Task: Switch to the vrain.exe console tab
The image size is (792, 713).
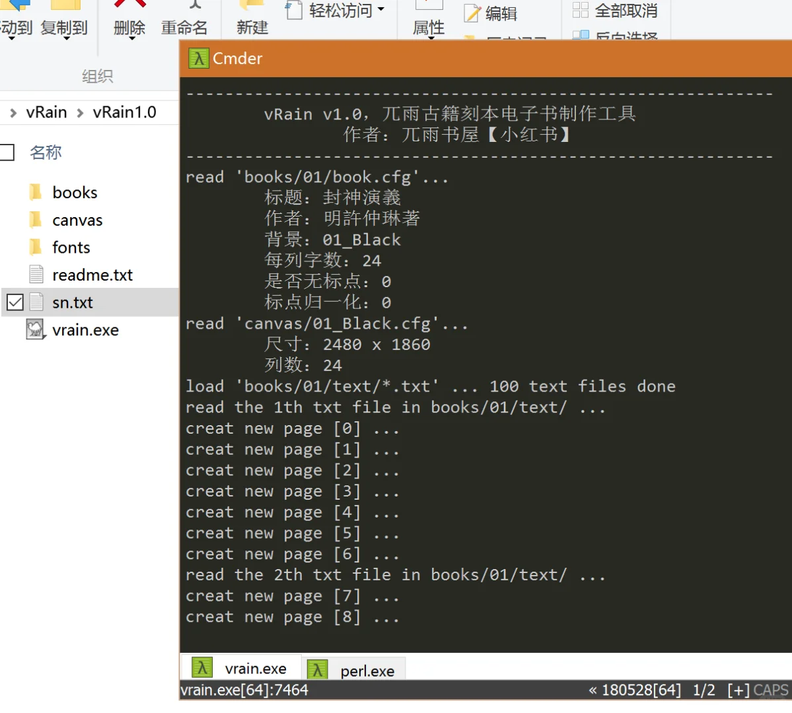Action: (241, 667)
